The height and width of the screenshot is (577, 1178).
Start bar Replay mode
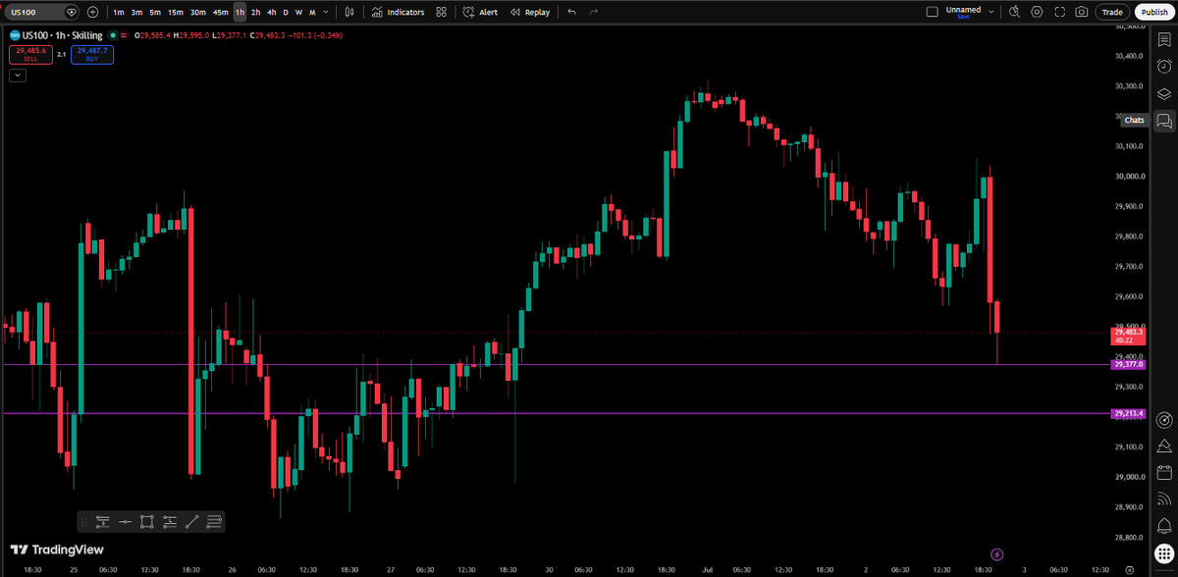pos(530,12)
